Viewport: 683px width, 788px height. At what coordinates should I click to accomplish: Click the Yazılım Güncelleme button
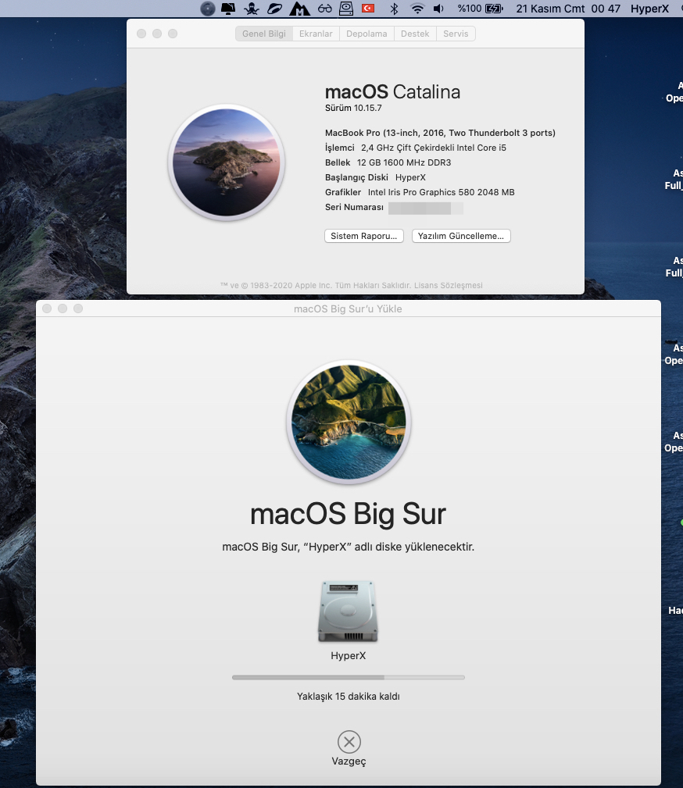pos(461,236)
